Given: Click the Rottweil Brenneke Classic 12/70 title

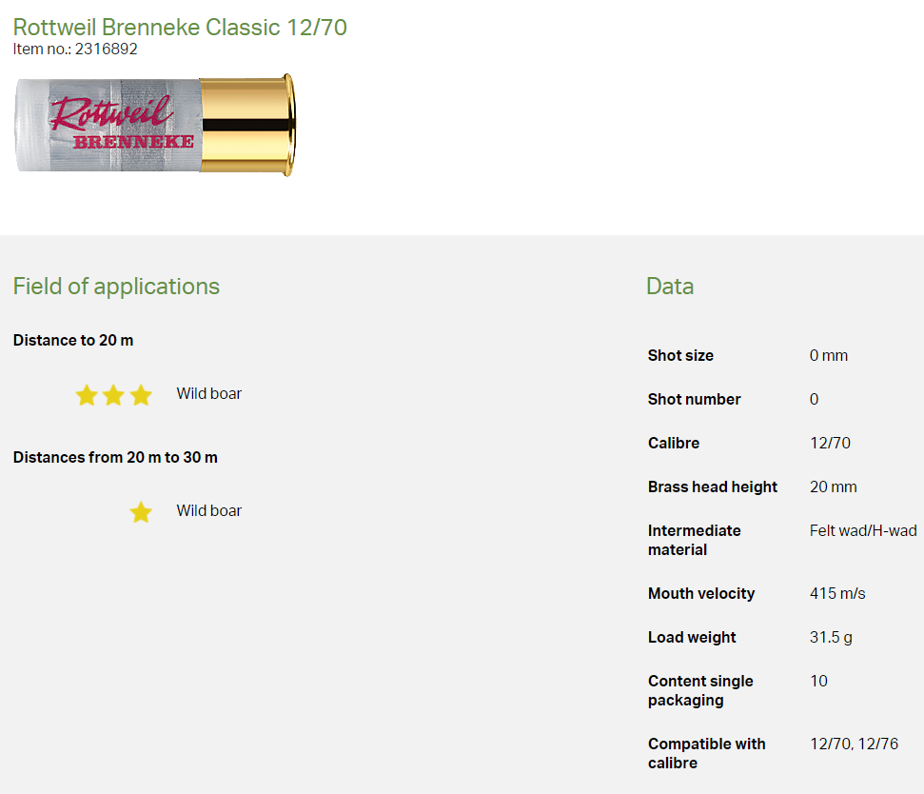Looking at the screenshot, I should tap(180, 27).
